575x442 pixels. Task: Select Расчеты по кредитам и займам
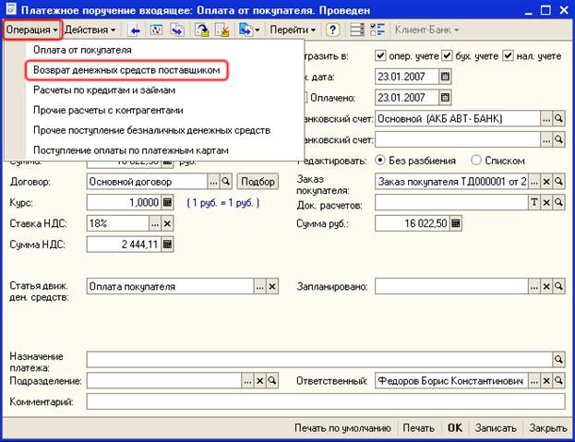click(x=104, y=90)
